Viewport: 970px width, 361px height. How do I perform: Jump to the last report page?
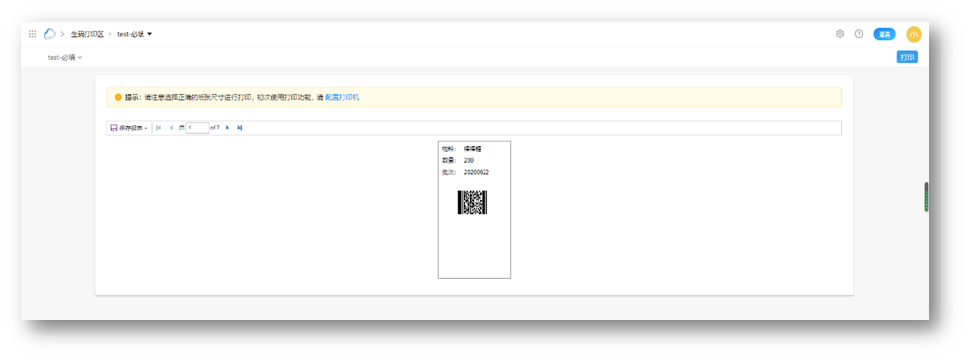(240, 128)
